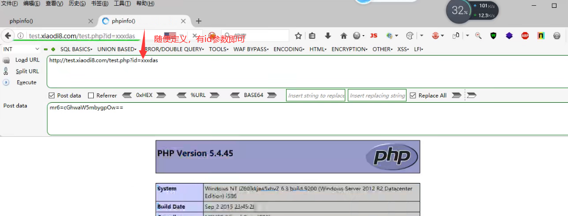
Task: Toggle the Replace All checkbox
Action: coord(412,95)
